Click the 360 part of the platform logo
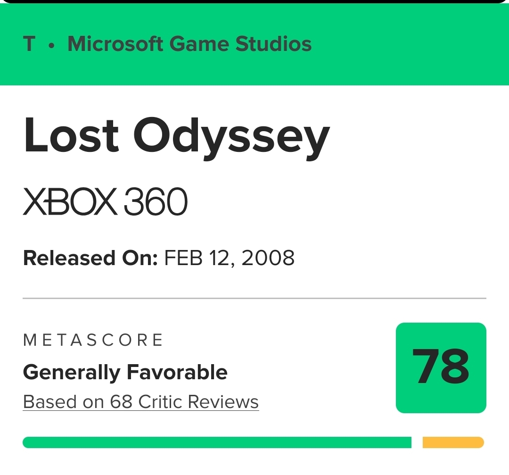 156,202
